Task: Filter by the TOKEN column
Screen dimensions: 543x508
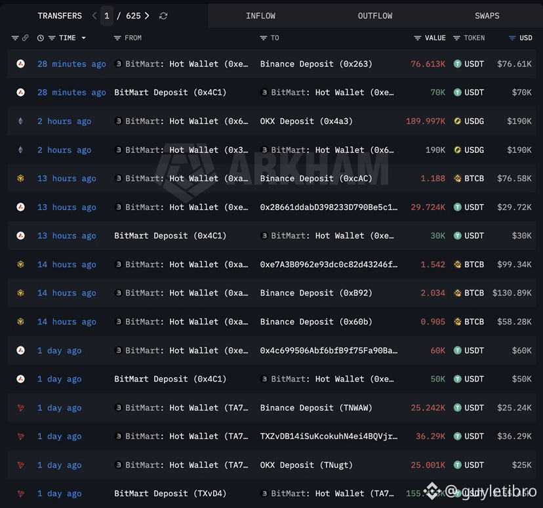Action: (457, 38)
